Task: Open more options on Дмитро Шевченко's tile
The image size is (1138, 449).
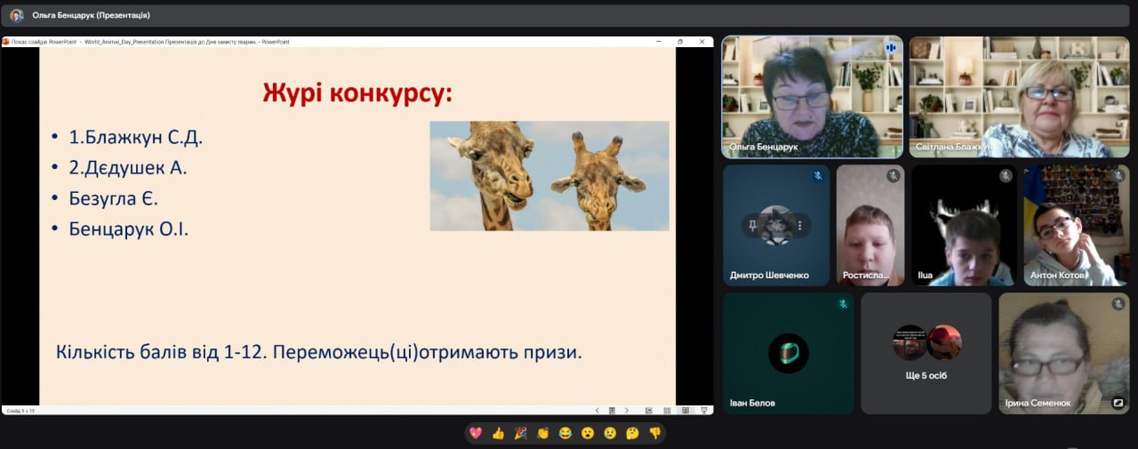Action: pyautogui.click(x=800, y=226)
